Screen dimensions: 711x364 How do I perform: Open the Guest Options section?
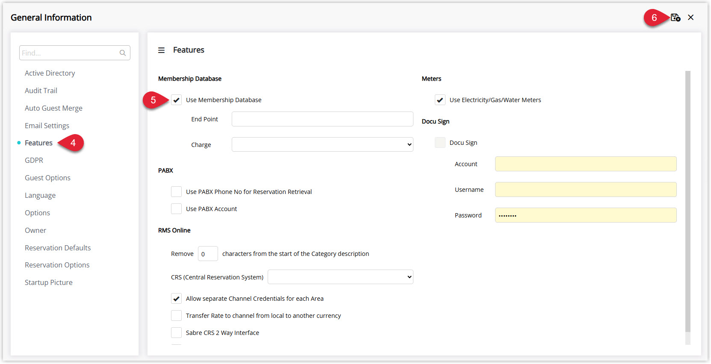point(47,178)
